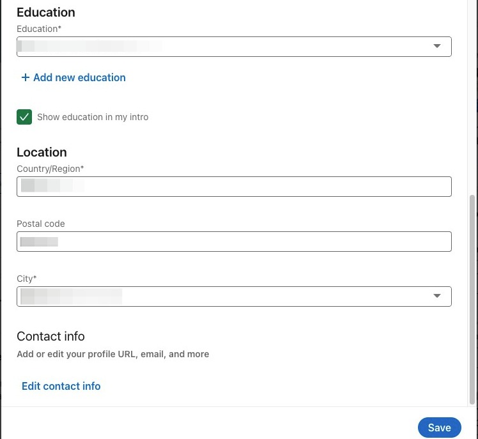Click the Location section heading

pos(42,152)
